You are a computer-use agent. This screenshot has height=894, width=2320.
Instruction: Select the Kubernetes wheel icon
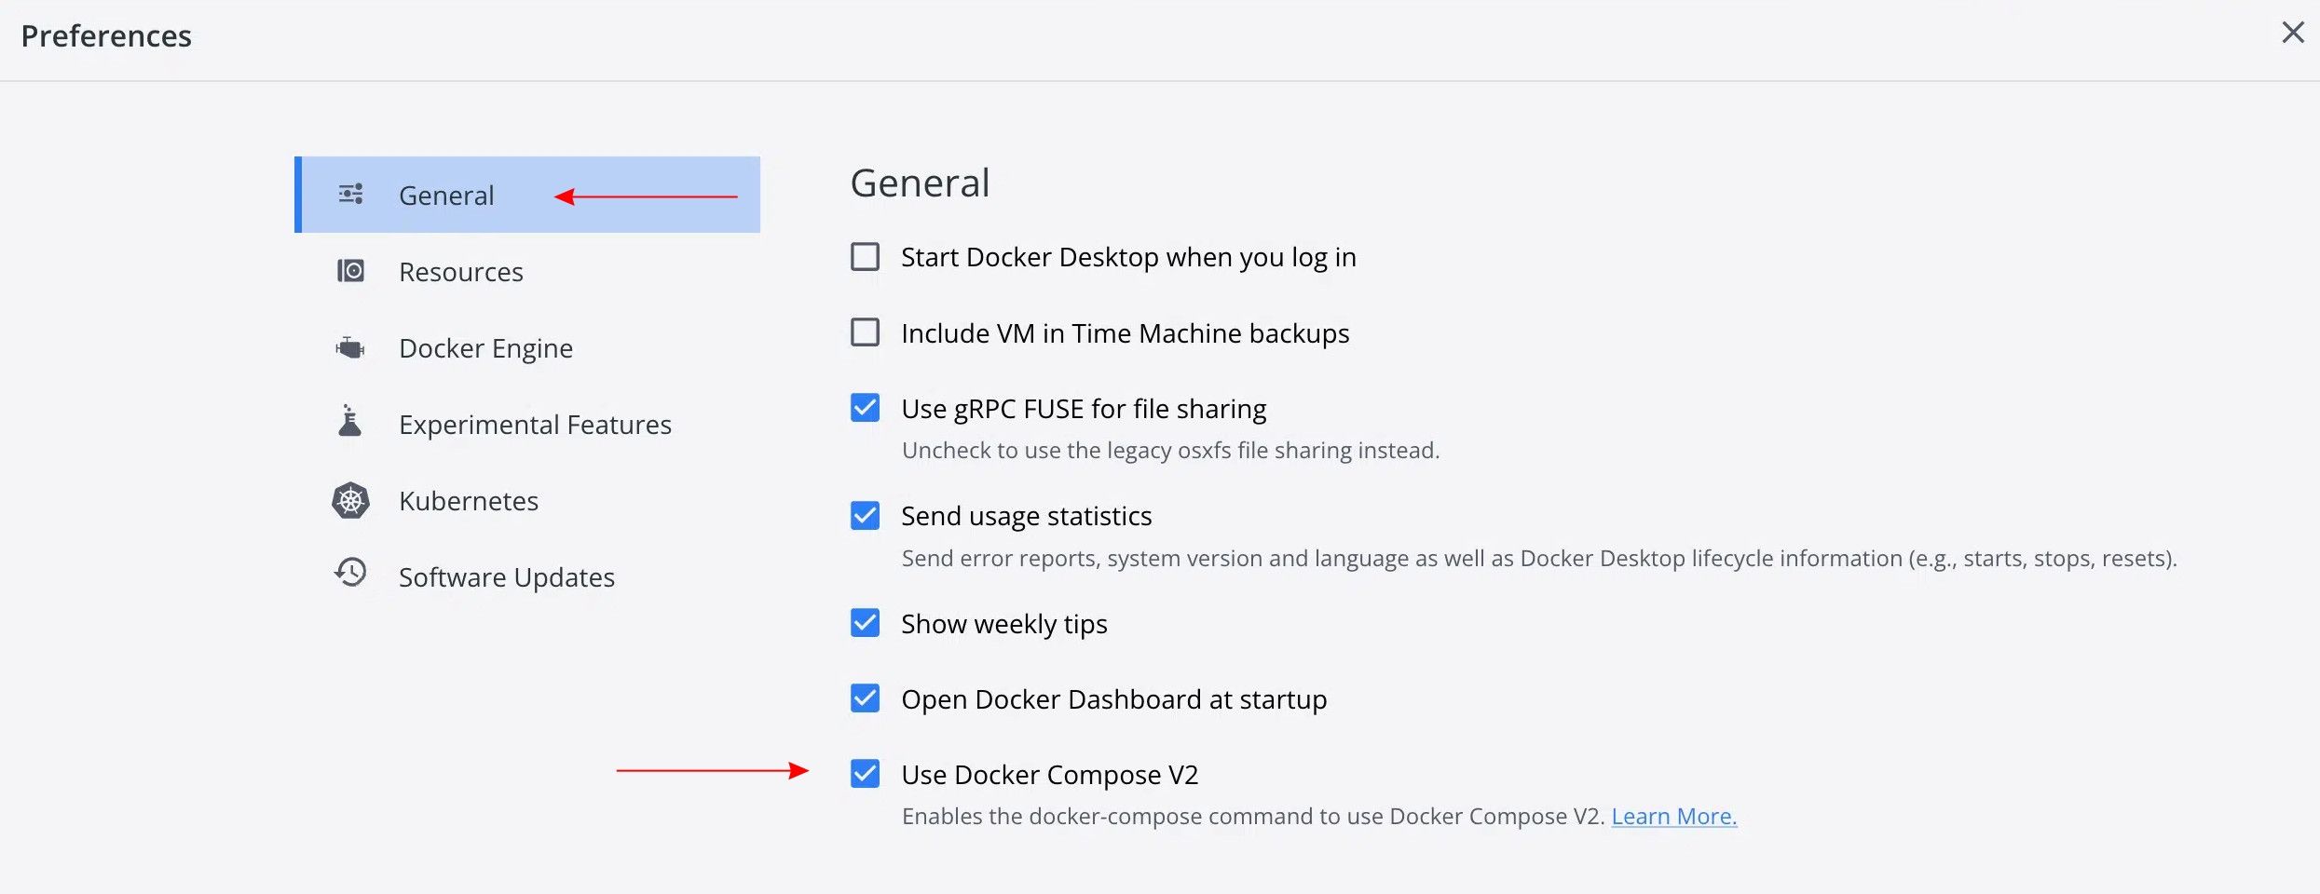351,500
